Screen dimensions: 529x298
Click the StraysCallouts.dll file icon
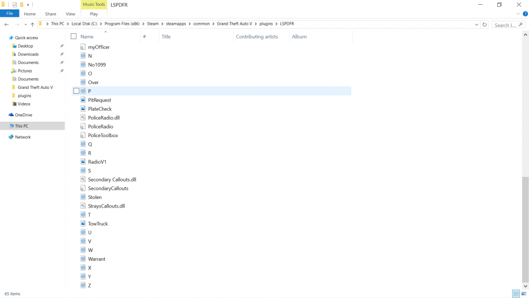tap(83, 205)
